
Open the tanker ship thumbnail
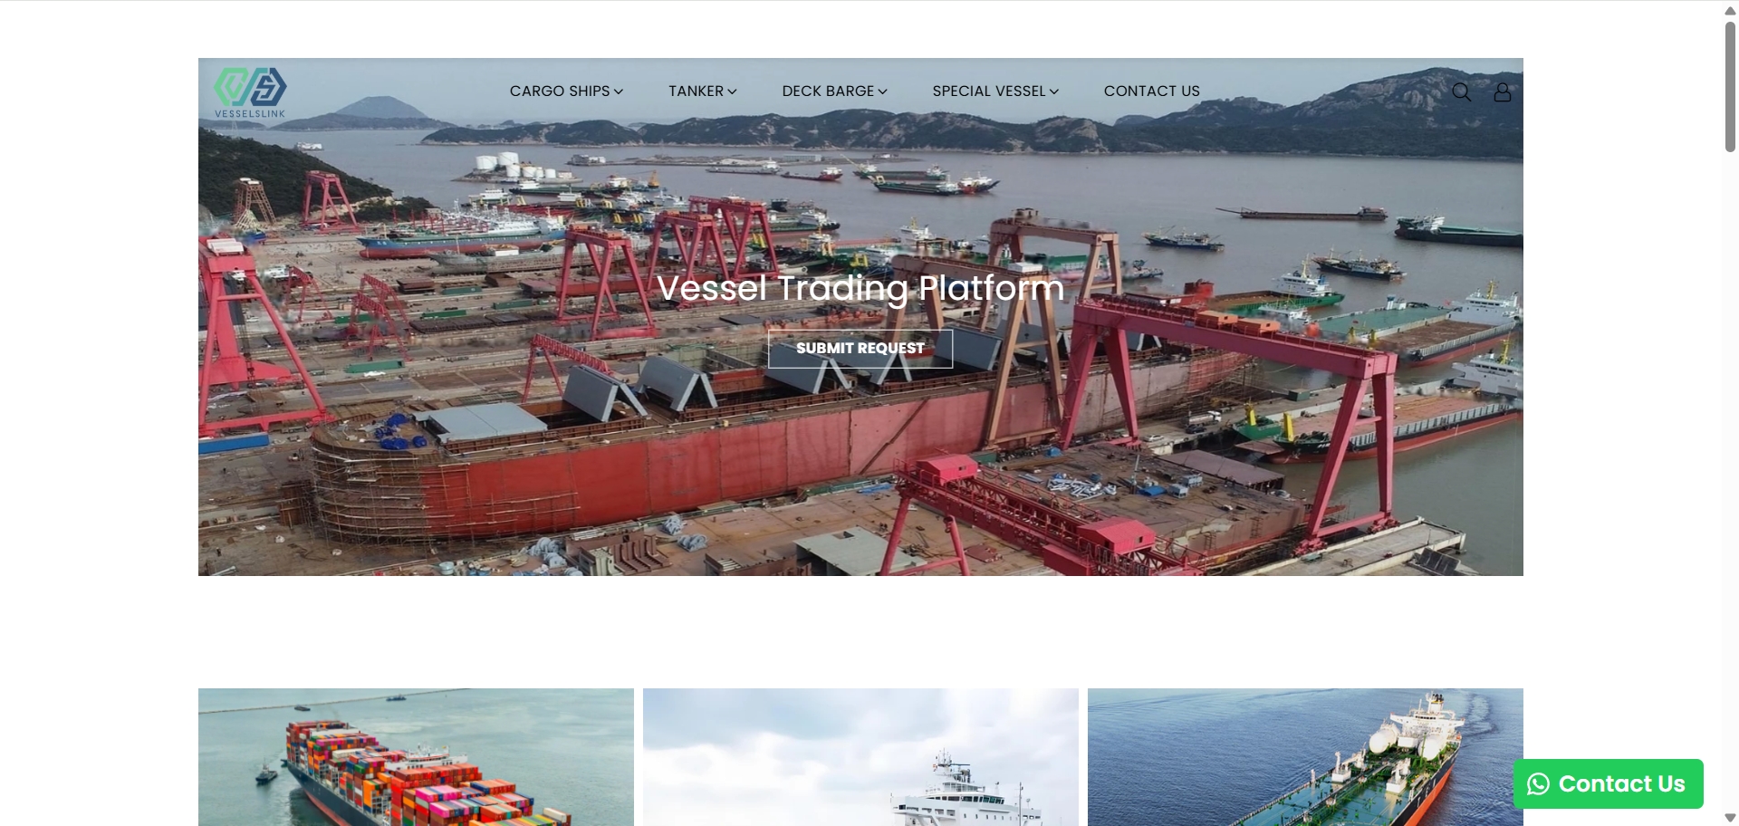pyautogui.click(x=1305, y=757)
